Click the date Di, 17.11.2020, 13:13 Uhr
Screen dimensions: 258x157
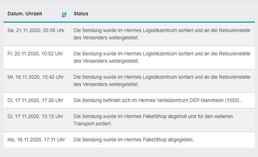[x=35, y=116]
